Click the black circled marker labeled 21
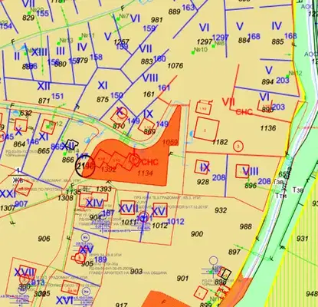The height and width of the screenshot is (307, 318). [x=85, y=166]
